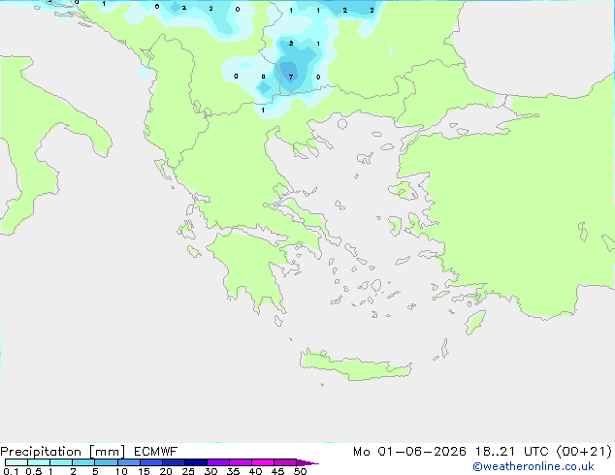The width and height of the screenshot is (615, 475).
Task: Select the 45–50 mm legend swatch
Action: [285, 462]
